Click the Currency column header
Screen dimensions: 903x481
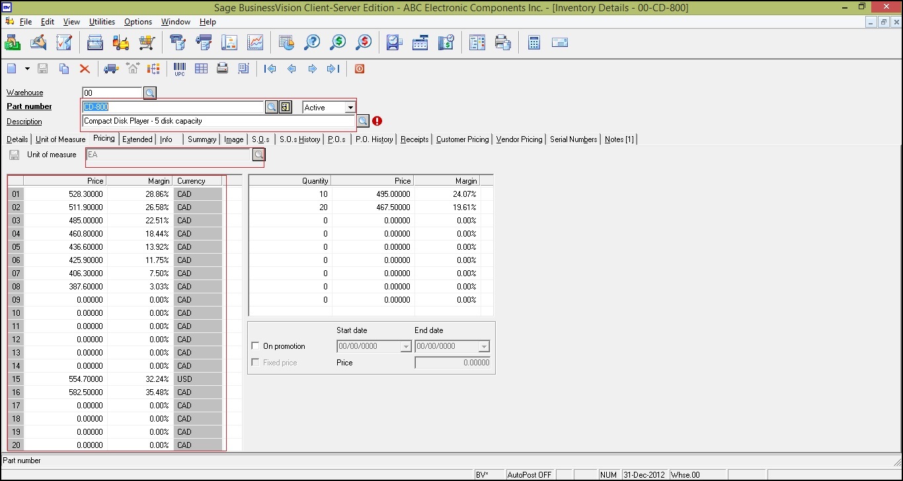coord(198,181)
